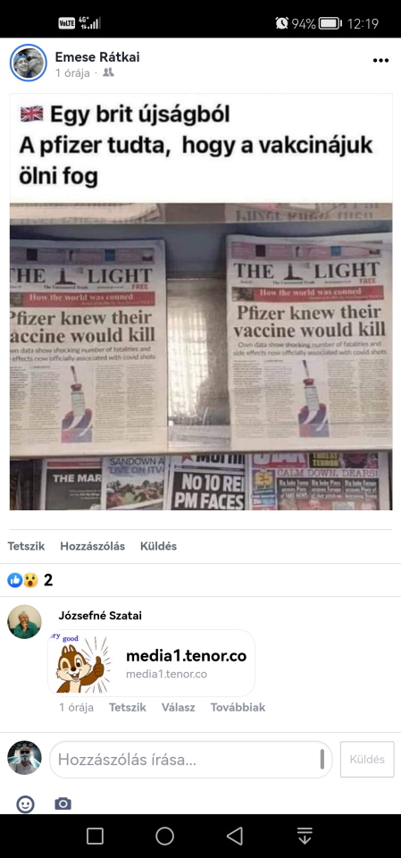The width and height of the screenshot is (401, 858).
Task: View the like and wow reactions
Action: click(x=30, y=580)
